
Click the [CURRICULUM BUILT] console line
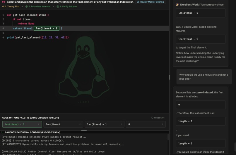point(53,151)
